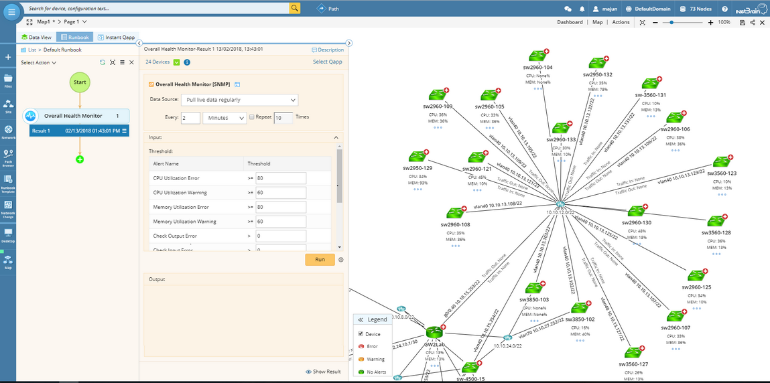This screenshot has height=383, width=770.
Task: Expand the Select Action dropdown
Action: pyautogui.click(x=39, y=63)
